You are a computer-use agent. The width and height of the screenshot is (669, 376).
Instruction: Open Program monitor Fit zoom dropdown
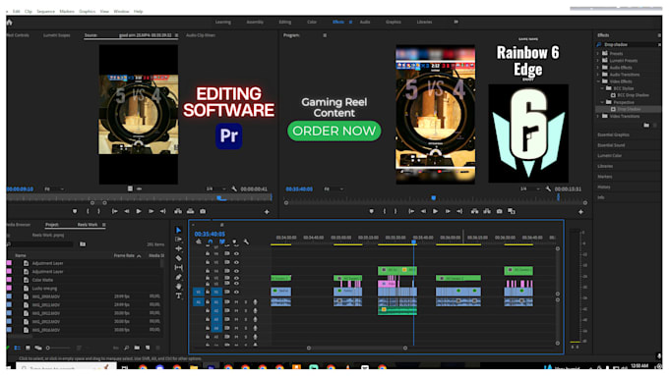(334, 189)
